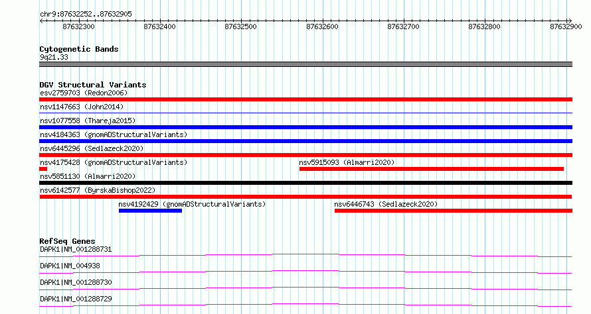The height and width of the screenshot is (314, 591).
Task: Select the short blue nsv4192429 bar
Action: tap(150, 211)
